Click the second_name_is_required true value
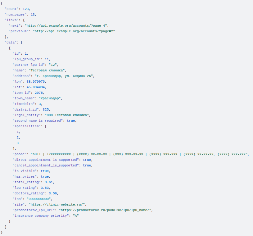This screenshot has height=236, width=253. (x=71, y=120)
